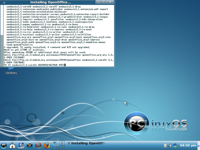The height and width of the screenshot is (150, 200).
Task: Open the terminal window menu icon
Action: (x=2, y=2)
